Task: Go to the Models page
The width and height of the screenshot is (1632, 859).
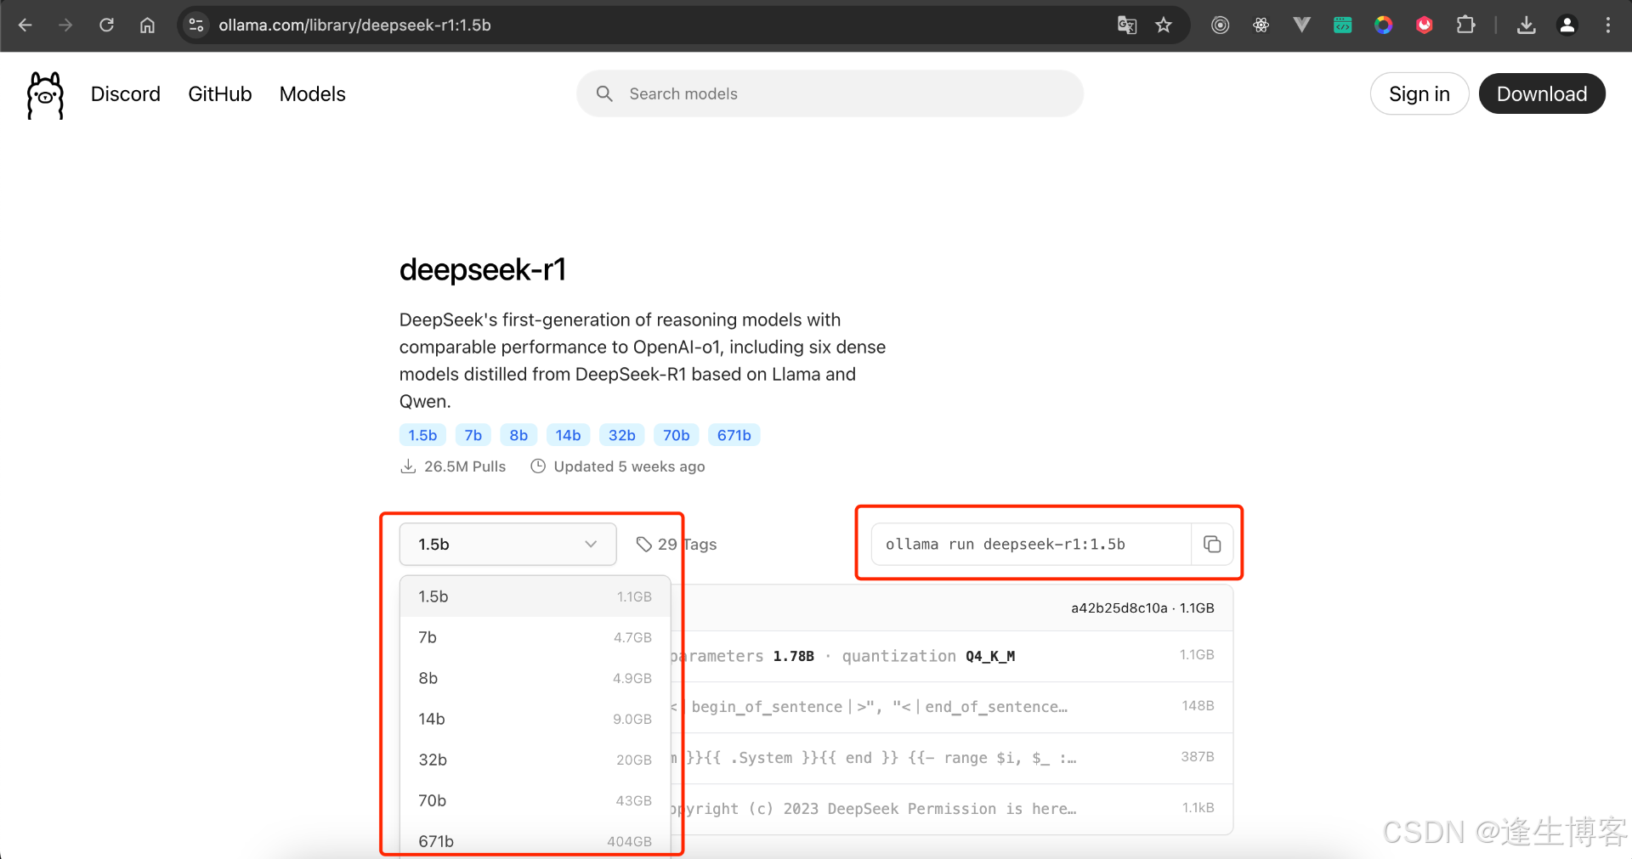Action: point(313,94)
